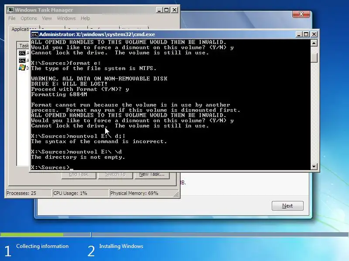Screen dimensions: 349x261
Task: Select the Windows installer task icon in list
Action: (x=22, y=67)
